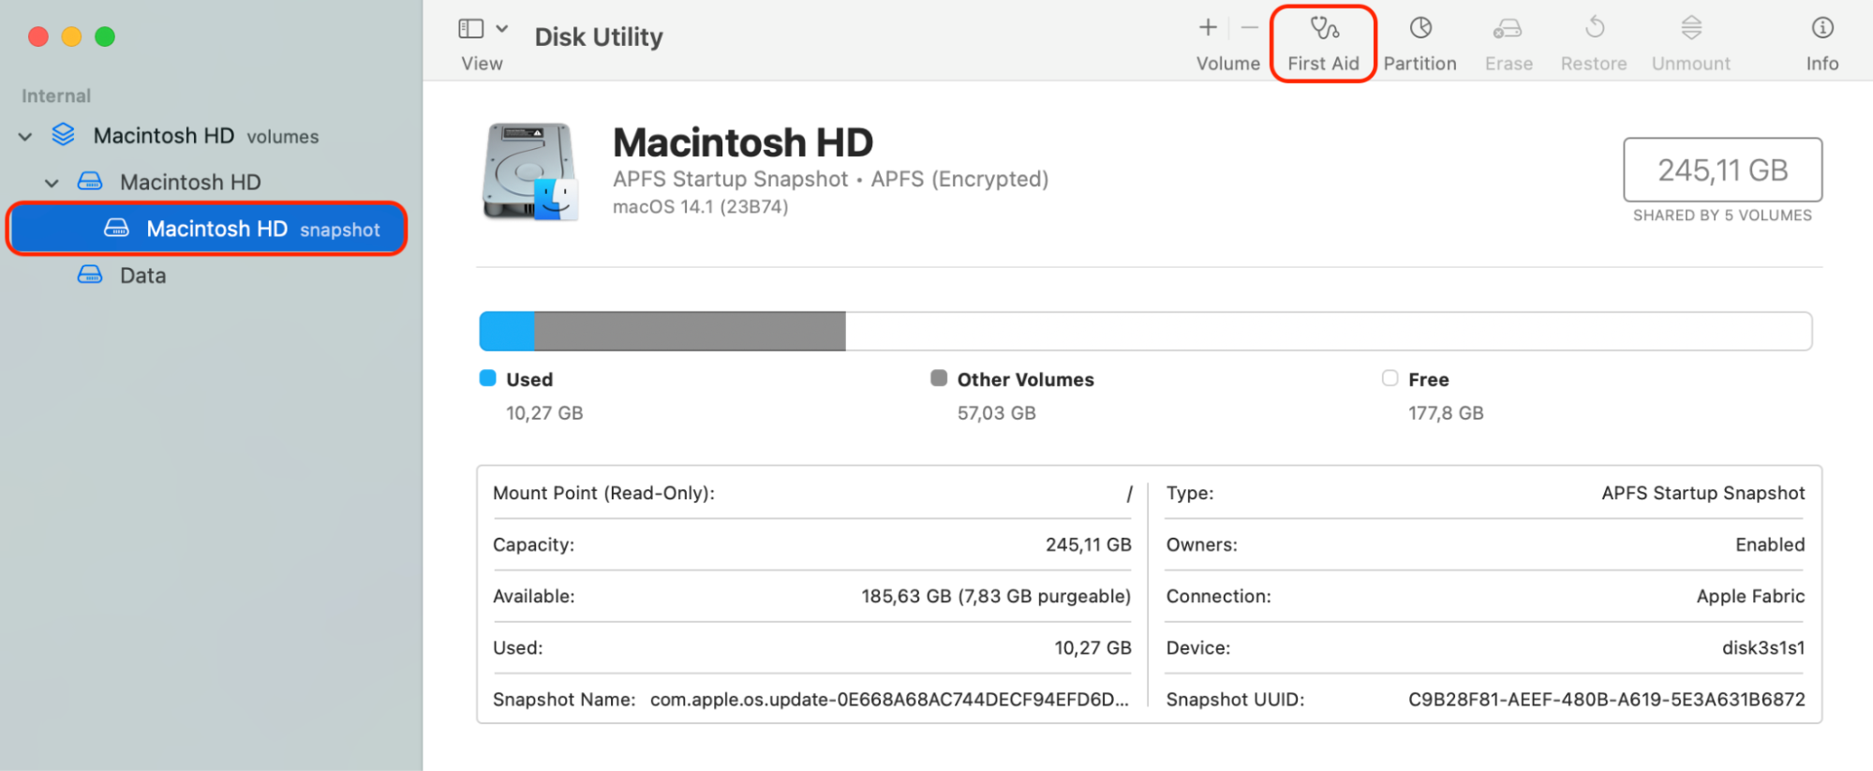1873x771 pixels.
Task: Click the Snapshot Name value text
Action: [889, 700]
